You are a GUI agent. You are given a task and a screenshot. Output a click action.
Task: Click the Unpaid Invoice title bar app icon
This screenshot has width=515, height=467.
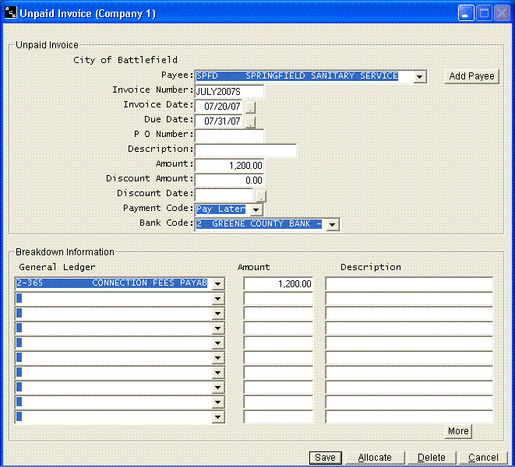pos(9,13)
